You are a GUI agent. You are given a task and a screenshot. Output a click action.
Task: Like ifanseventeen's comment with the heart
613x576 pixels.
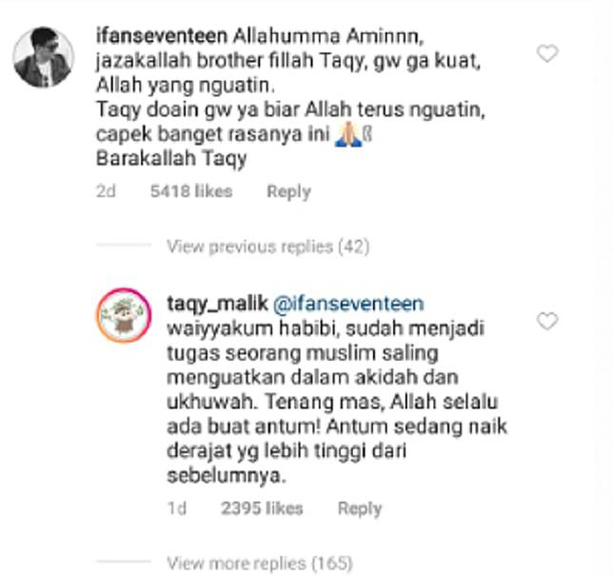click(547, 53)
